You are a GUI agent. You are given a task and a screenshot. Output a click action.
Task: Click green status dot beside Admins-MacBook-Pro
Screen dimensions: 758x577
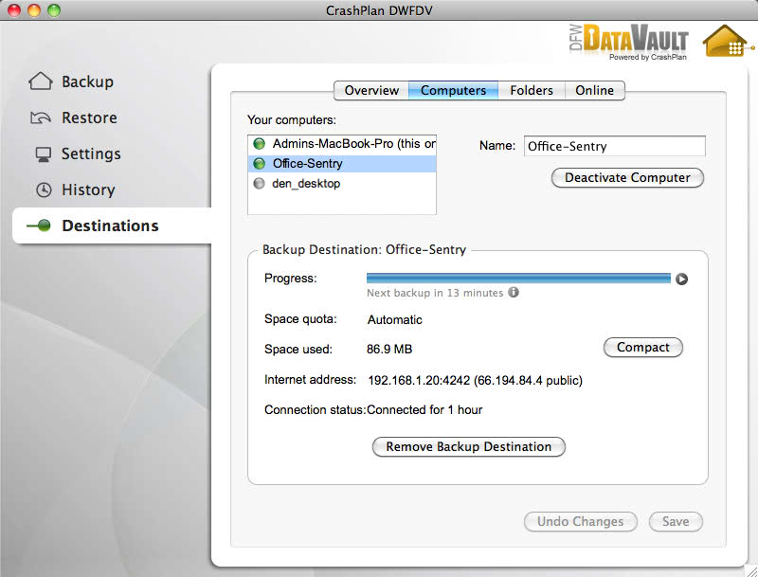point(260,143)
